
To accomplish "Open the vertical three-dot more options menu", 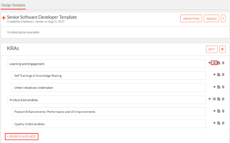I will pos(223,18).
